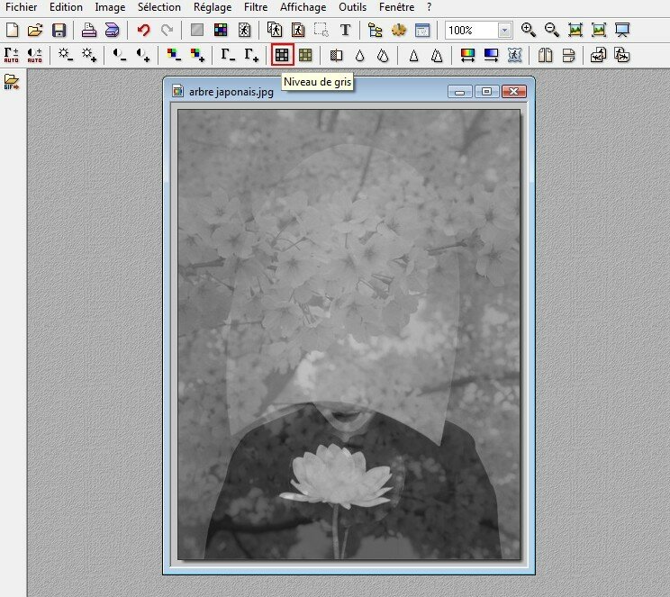Click the GIF folder icon in left sidebar
Screen dimensions: 670x597
click(x=12, y=82)
